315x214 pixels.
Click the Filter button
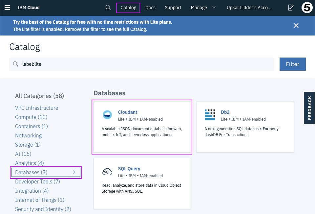pos(292,64)
